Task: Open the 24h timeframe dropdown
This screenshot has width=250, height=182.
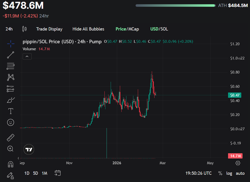Action: pos(9,29)
